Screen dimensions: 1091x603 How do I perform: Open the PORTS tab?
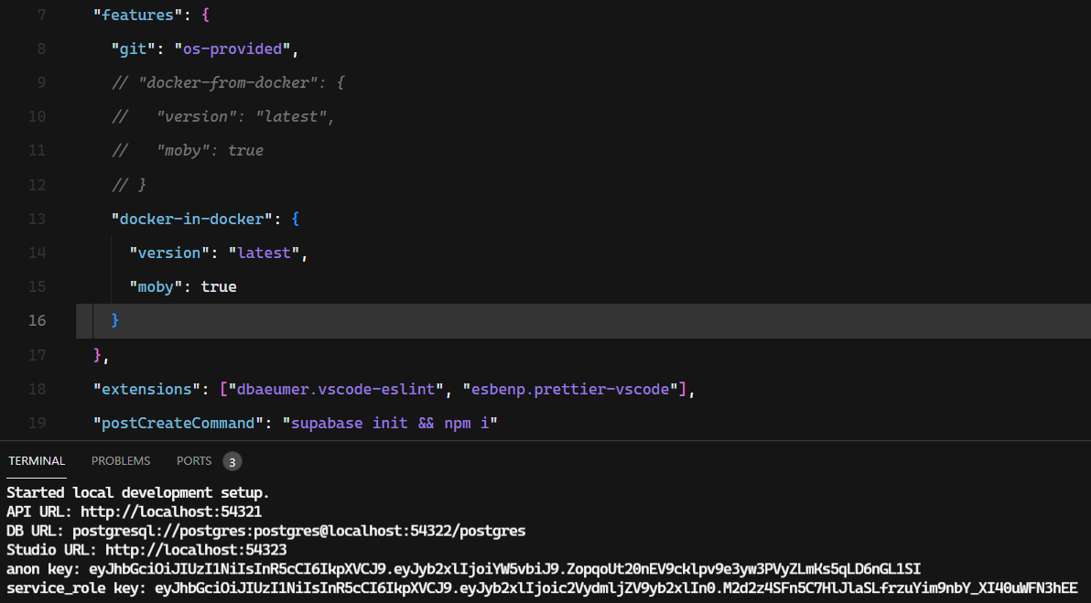tap(194, 461)
